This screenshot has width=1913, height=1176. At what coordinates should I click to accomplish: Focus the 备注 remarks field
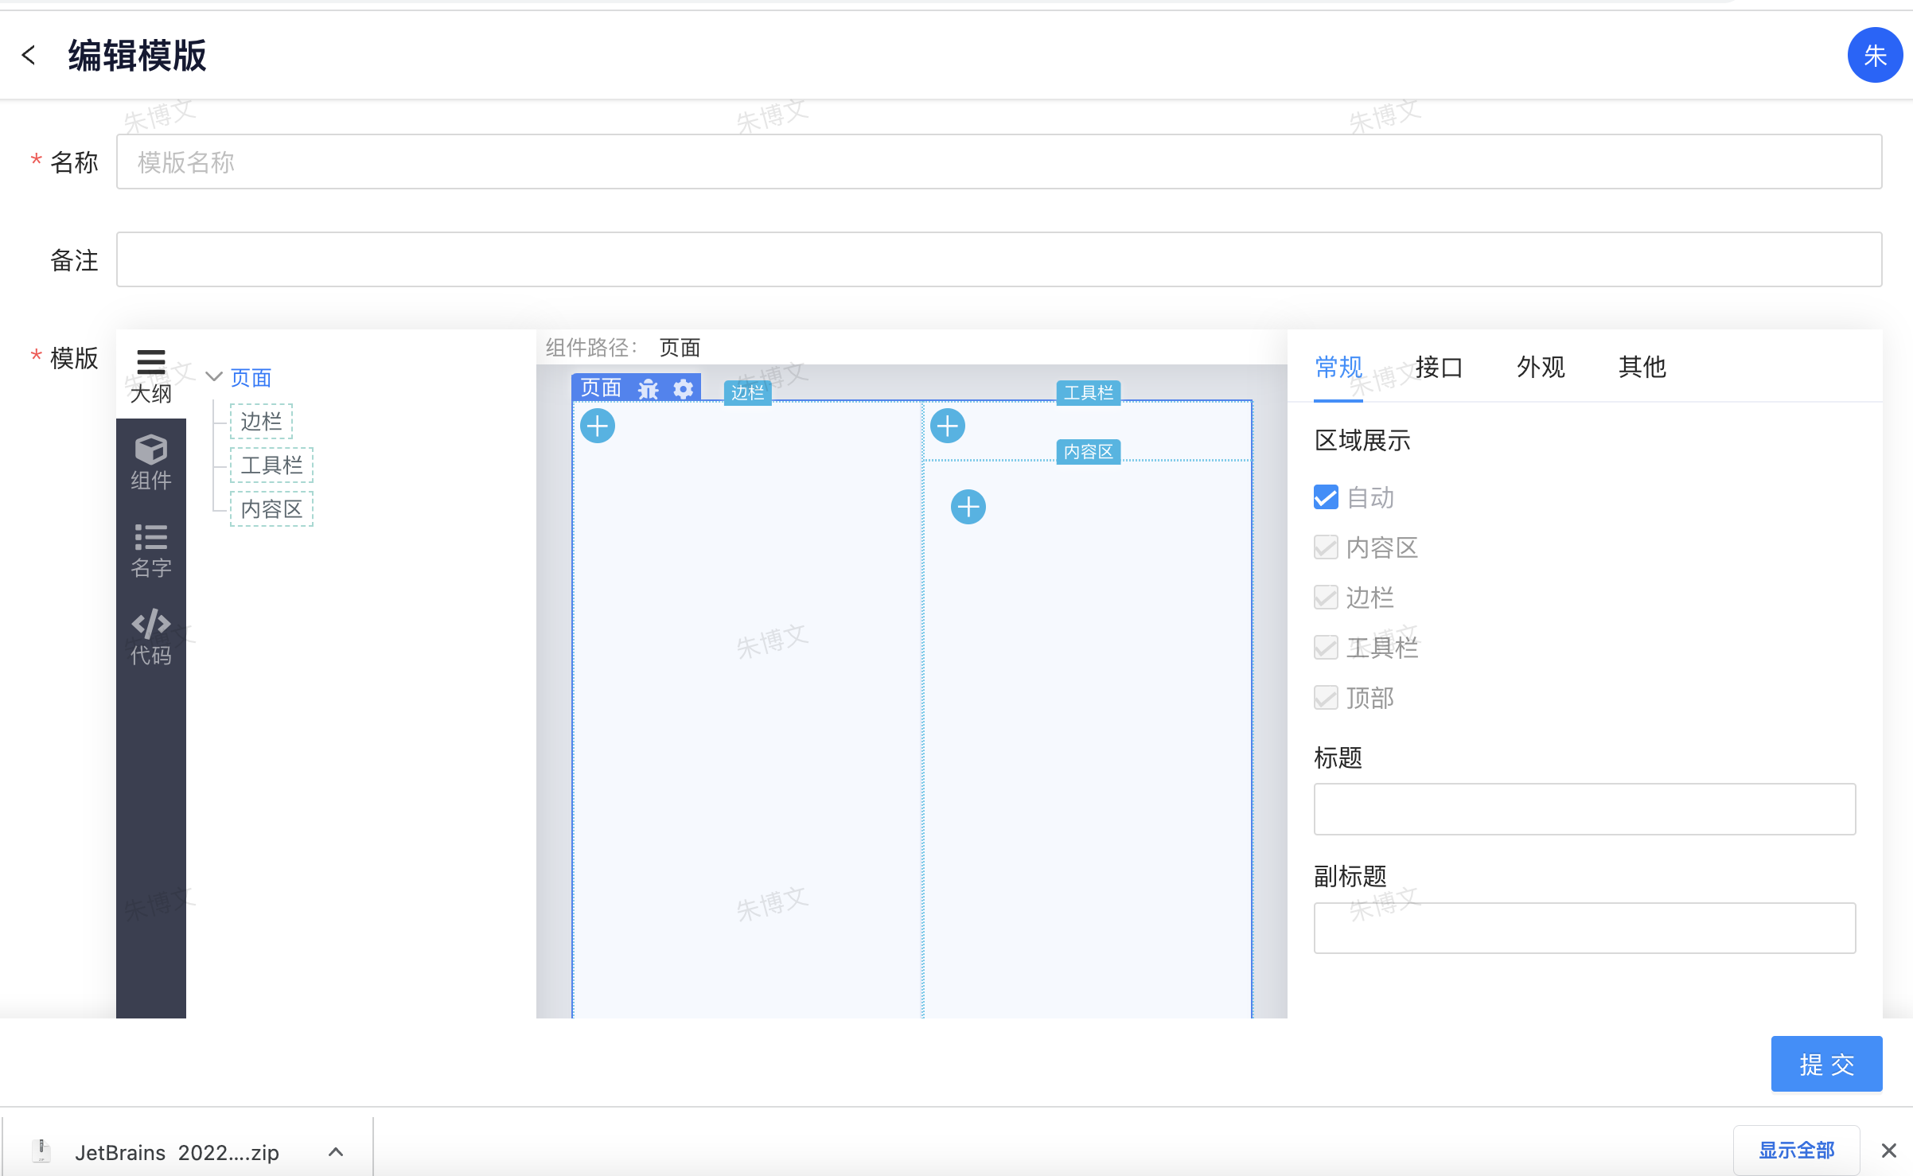[999, 259]
